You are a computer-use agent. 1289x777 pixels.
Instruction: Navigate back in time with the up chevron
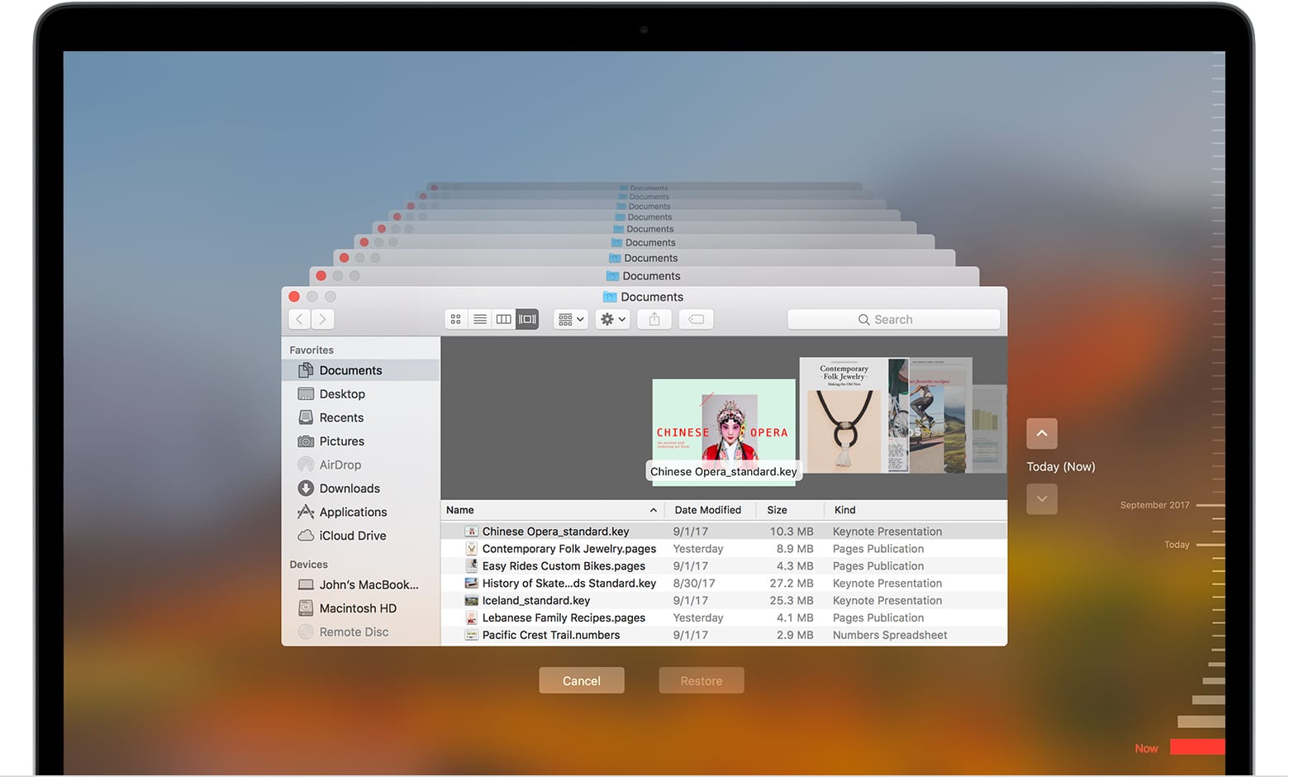pyautogui.click(x=1042, y=433)
